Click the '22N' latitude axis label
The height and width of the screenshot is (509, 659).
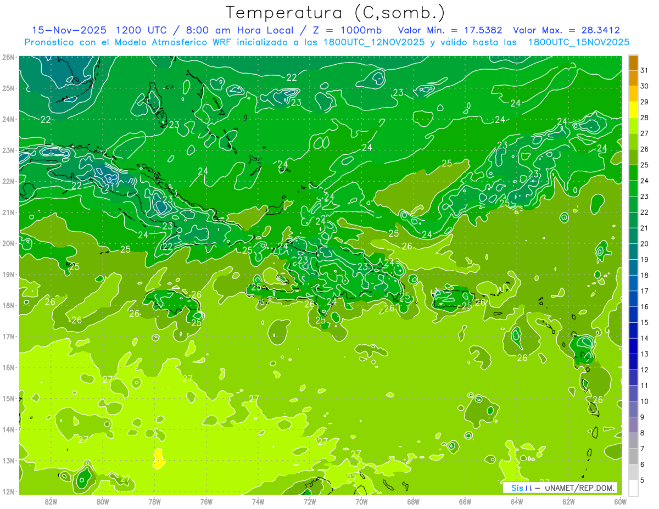point(8,181)
